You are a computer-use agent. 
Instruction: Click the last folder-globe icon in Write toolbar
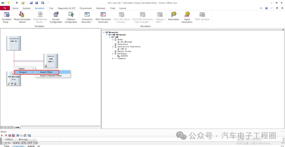point(29,135)
